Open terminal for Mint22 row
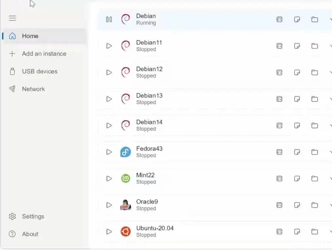Screen dimensions: 332x250 pos(279,178)
